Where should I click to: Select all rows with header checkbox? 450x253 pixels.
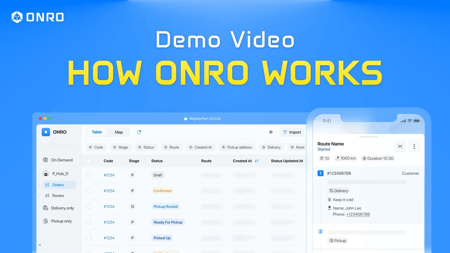pyautogui.click(x=89, y=161)
